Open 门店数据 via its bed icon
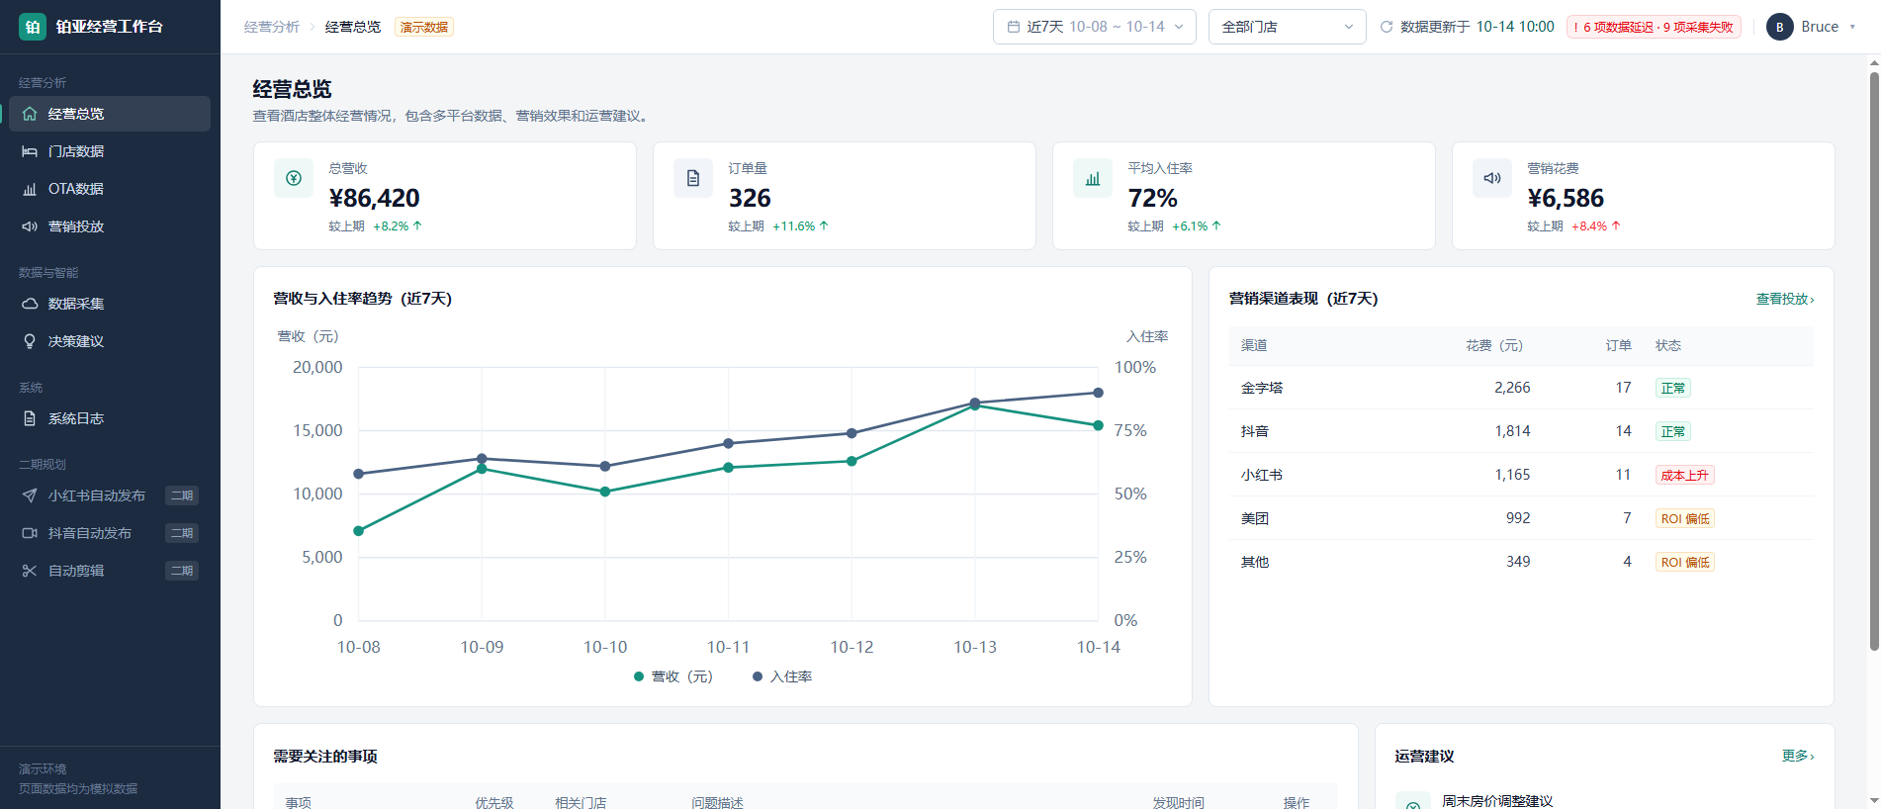Viewport: 1881px width, 809px height. [30, 151]
